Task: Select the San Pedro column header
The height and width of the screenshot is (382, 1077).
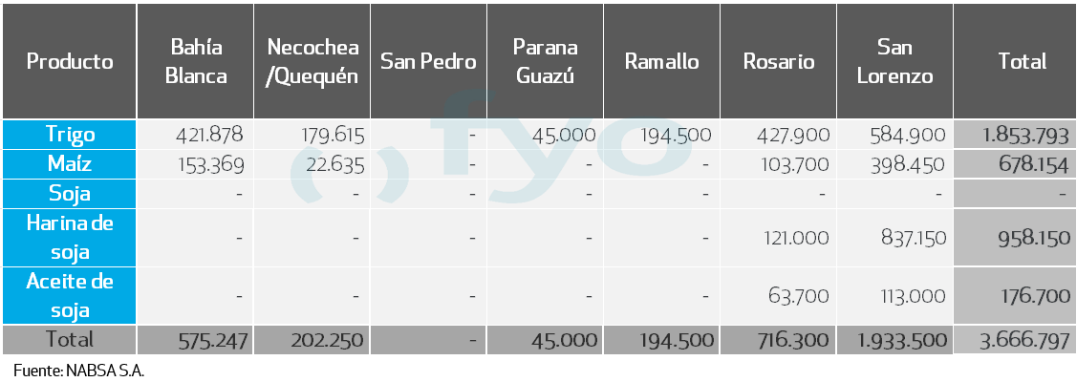Action: [x=428, y=62]
